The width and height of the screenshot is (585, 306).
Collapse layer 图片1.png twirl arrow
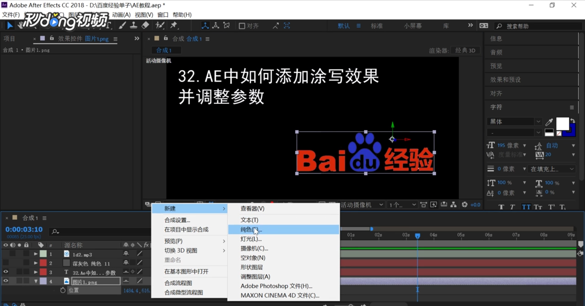click(x=36, y=281)
